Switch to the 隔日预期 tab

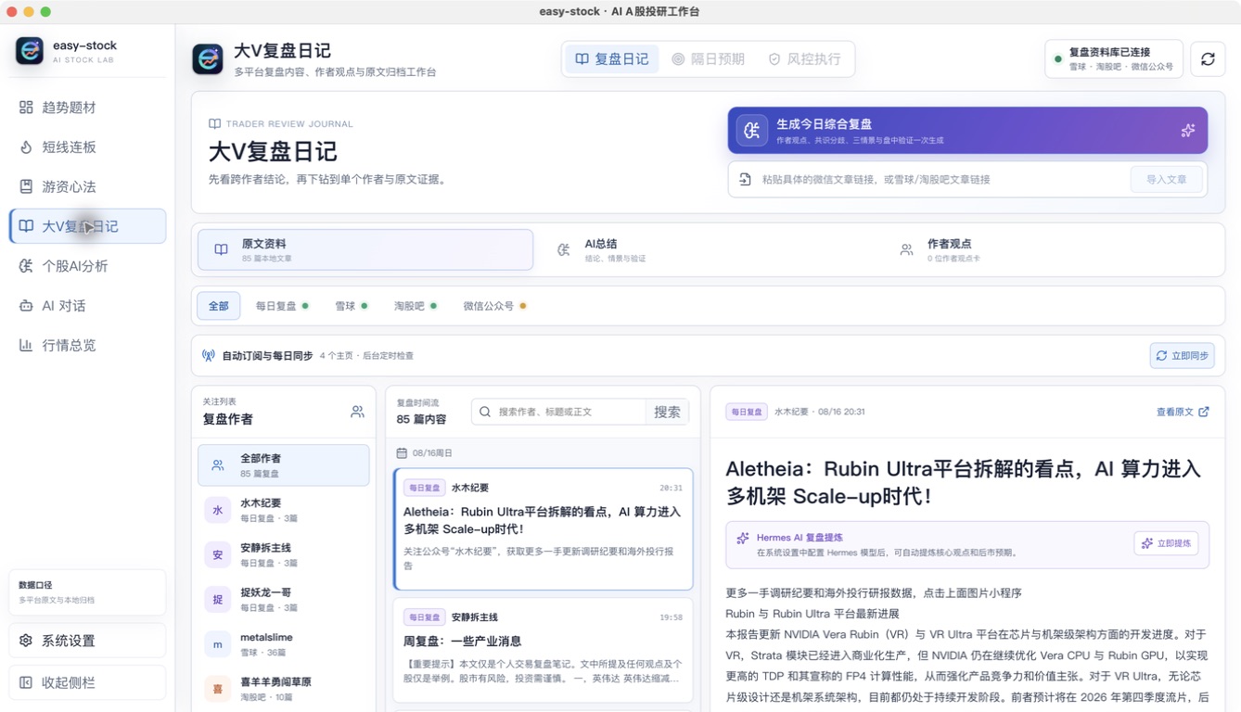coord(709,59)
